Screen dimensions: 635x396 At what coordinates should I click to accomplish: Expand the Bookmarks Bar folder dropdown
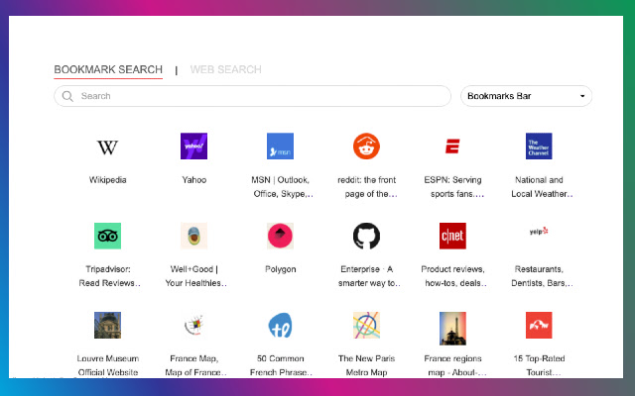tap(526, 96)
